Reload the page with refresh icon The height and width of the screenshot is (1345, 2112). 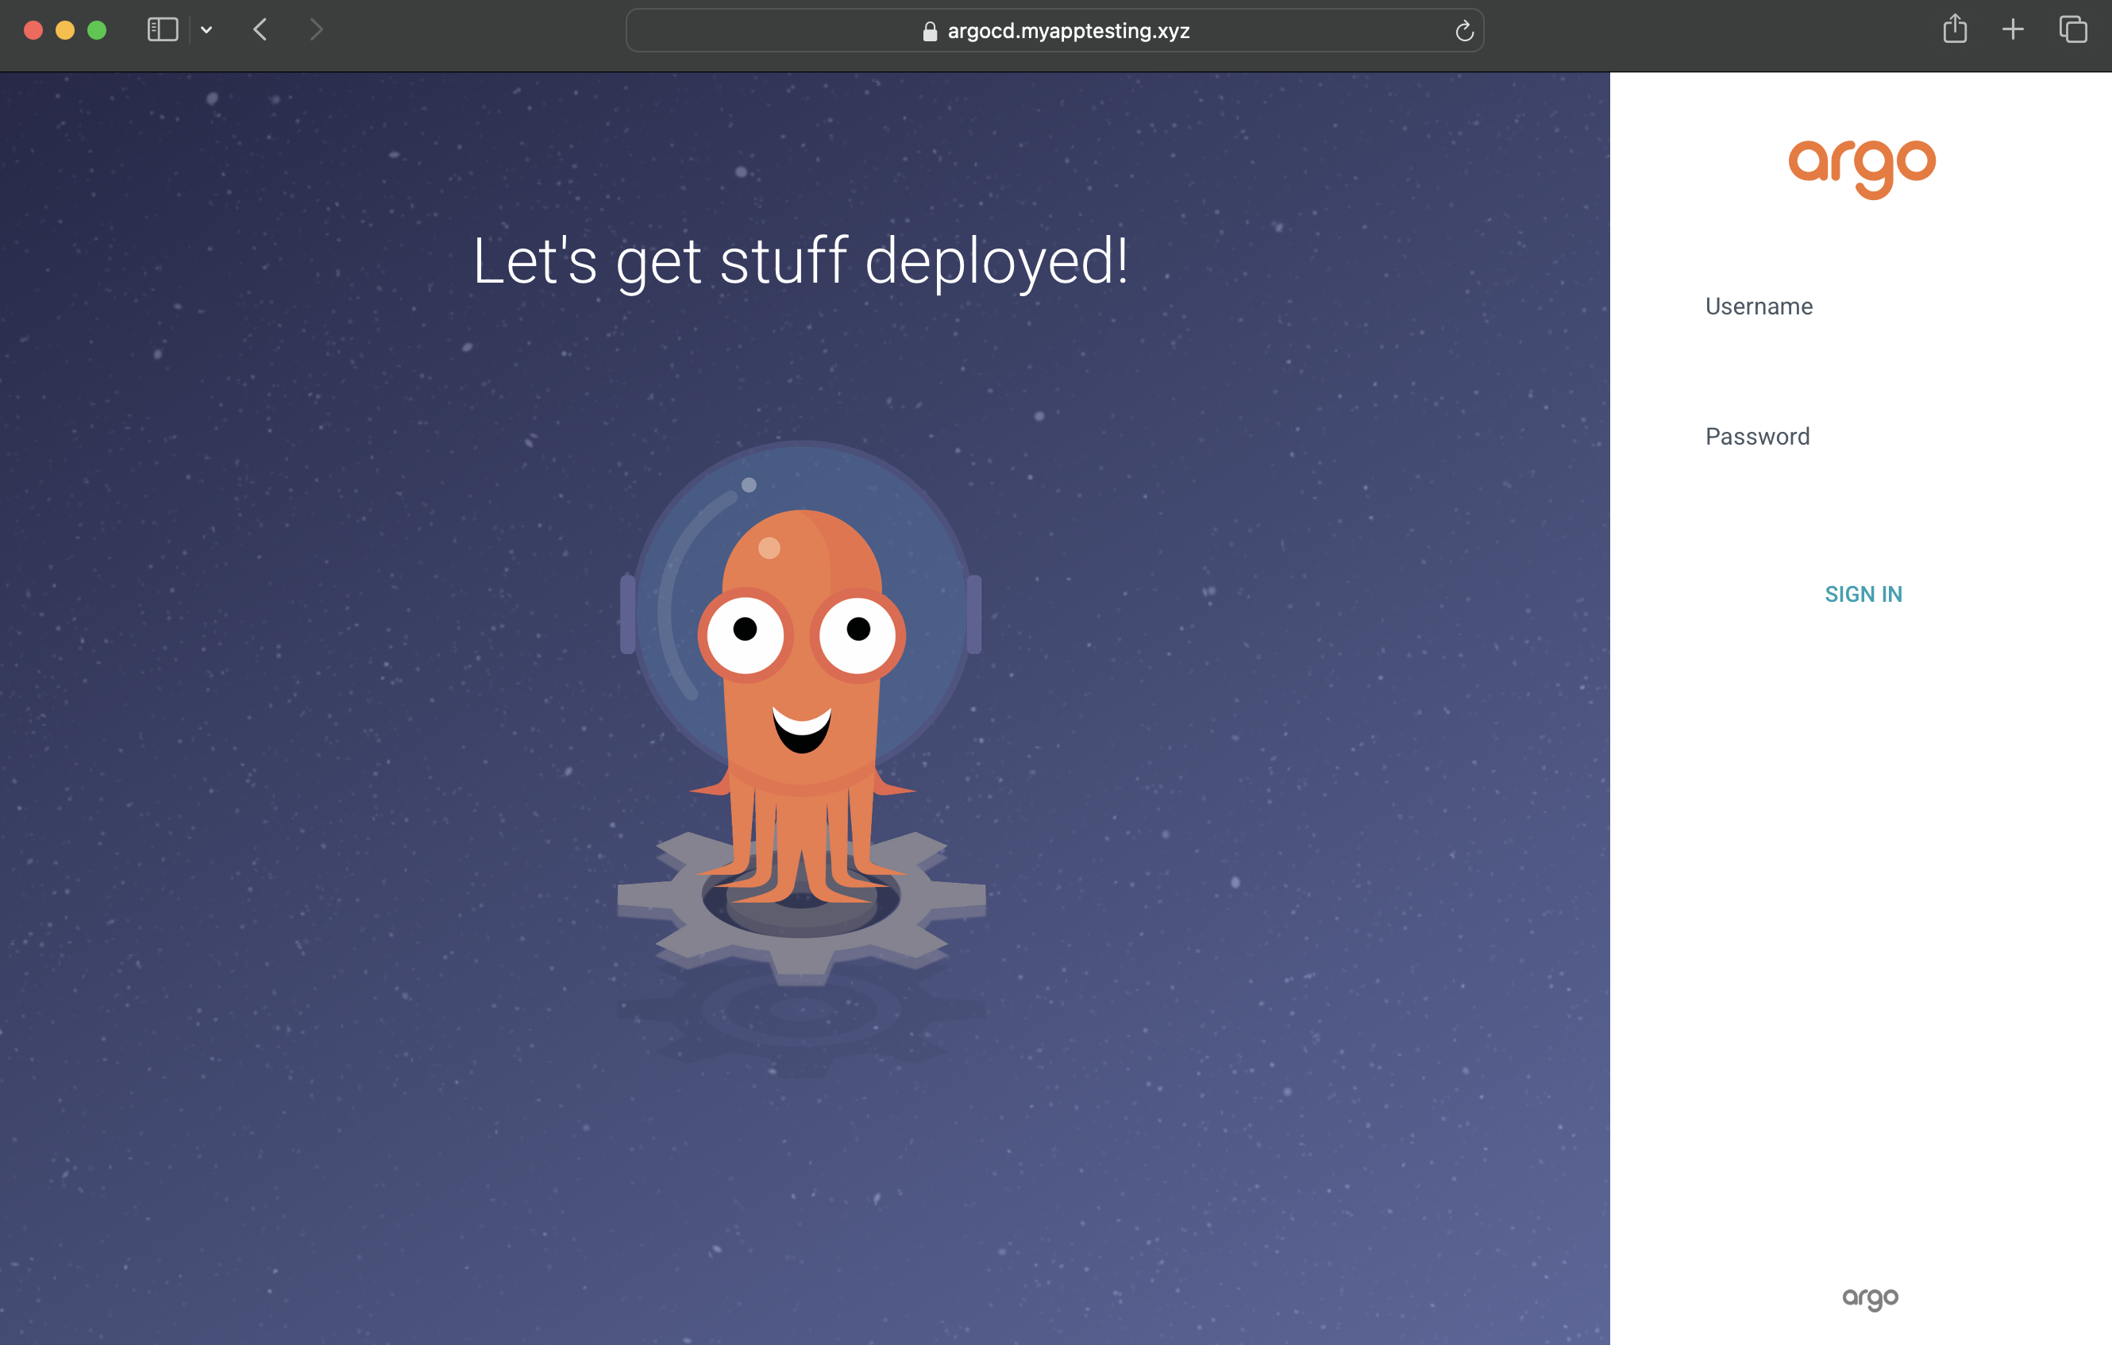coord(1464,32)
